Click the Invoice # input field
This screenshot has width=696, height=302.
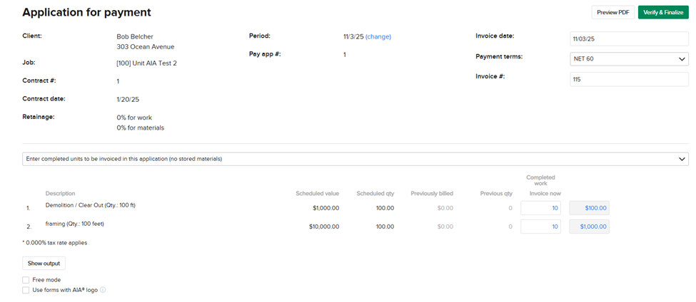click(629, 79)
